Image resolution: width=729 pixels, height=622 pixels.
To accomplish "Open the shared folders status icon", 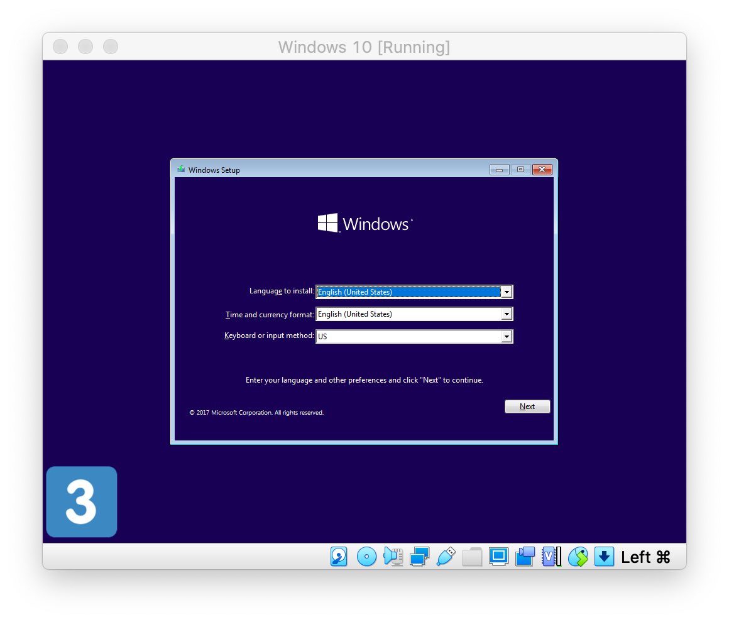I will [473, 557].
